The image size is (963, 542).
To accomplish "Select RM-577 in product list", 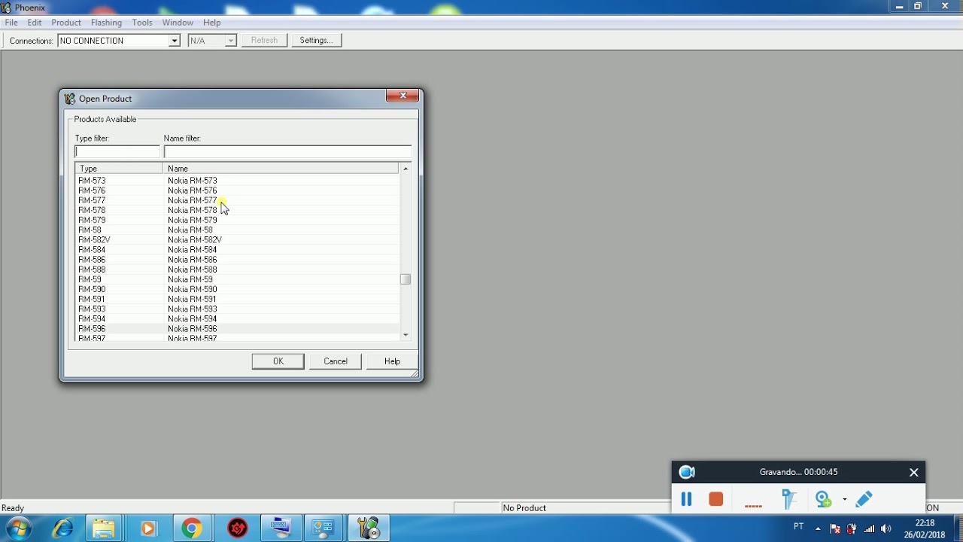I will coord(237,200).
